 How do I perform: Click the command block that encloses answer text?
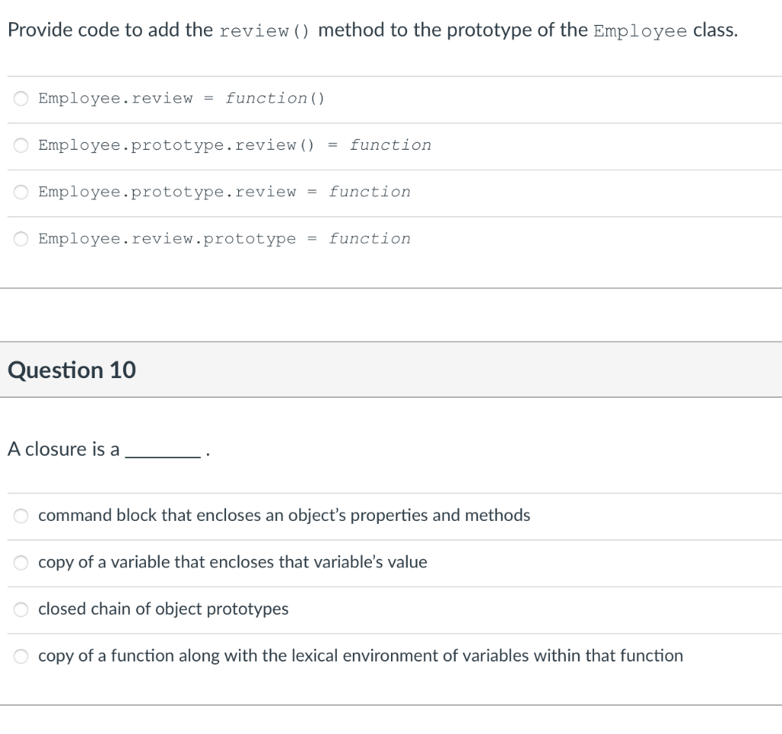[x=284, y=516]
